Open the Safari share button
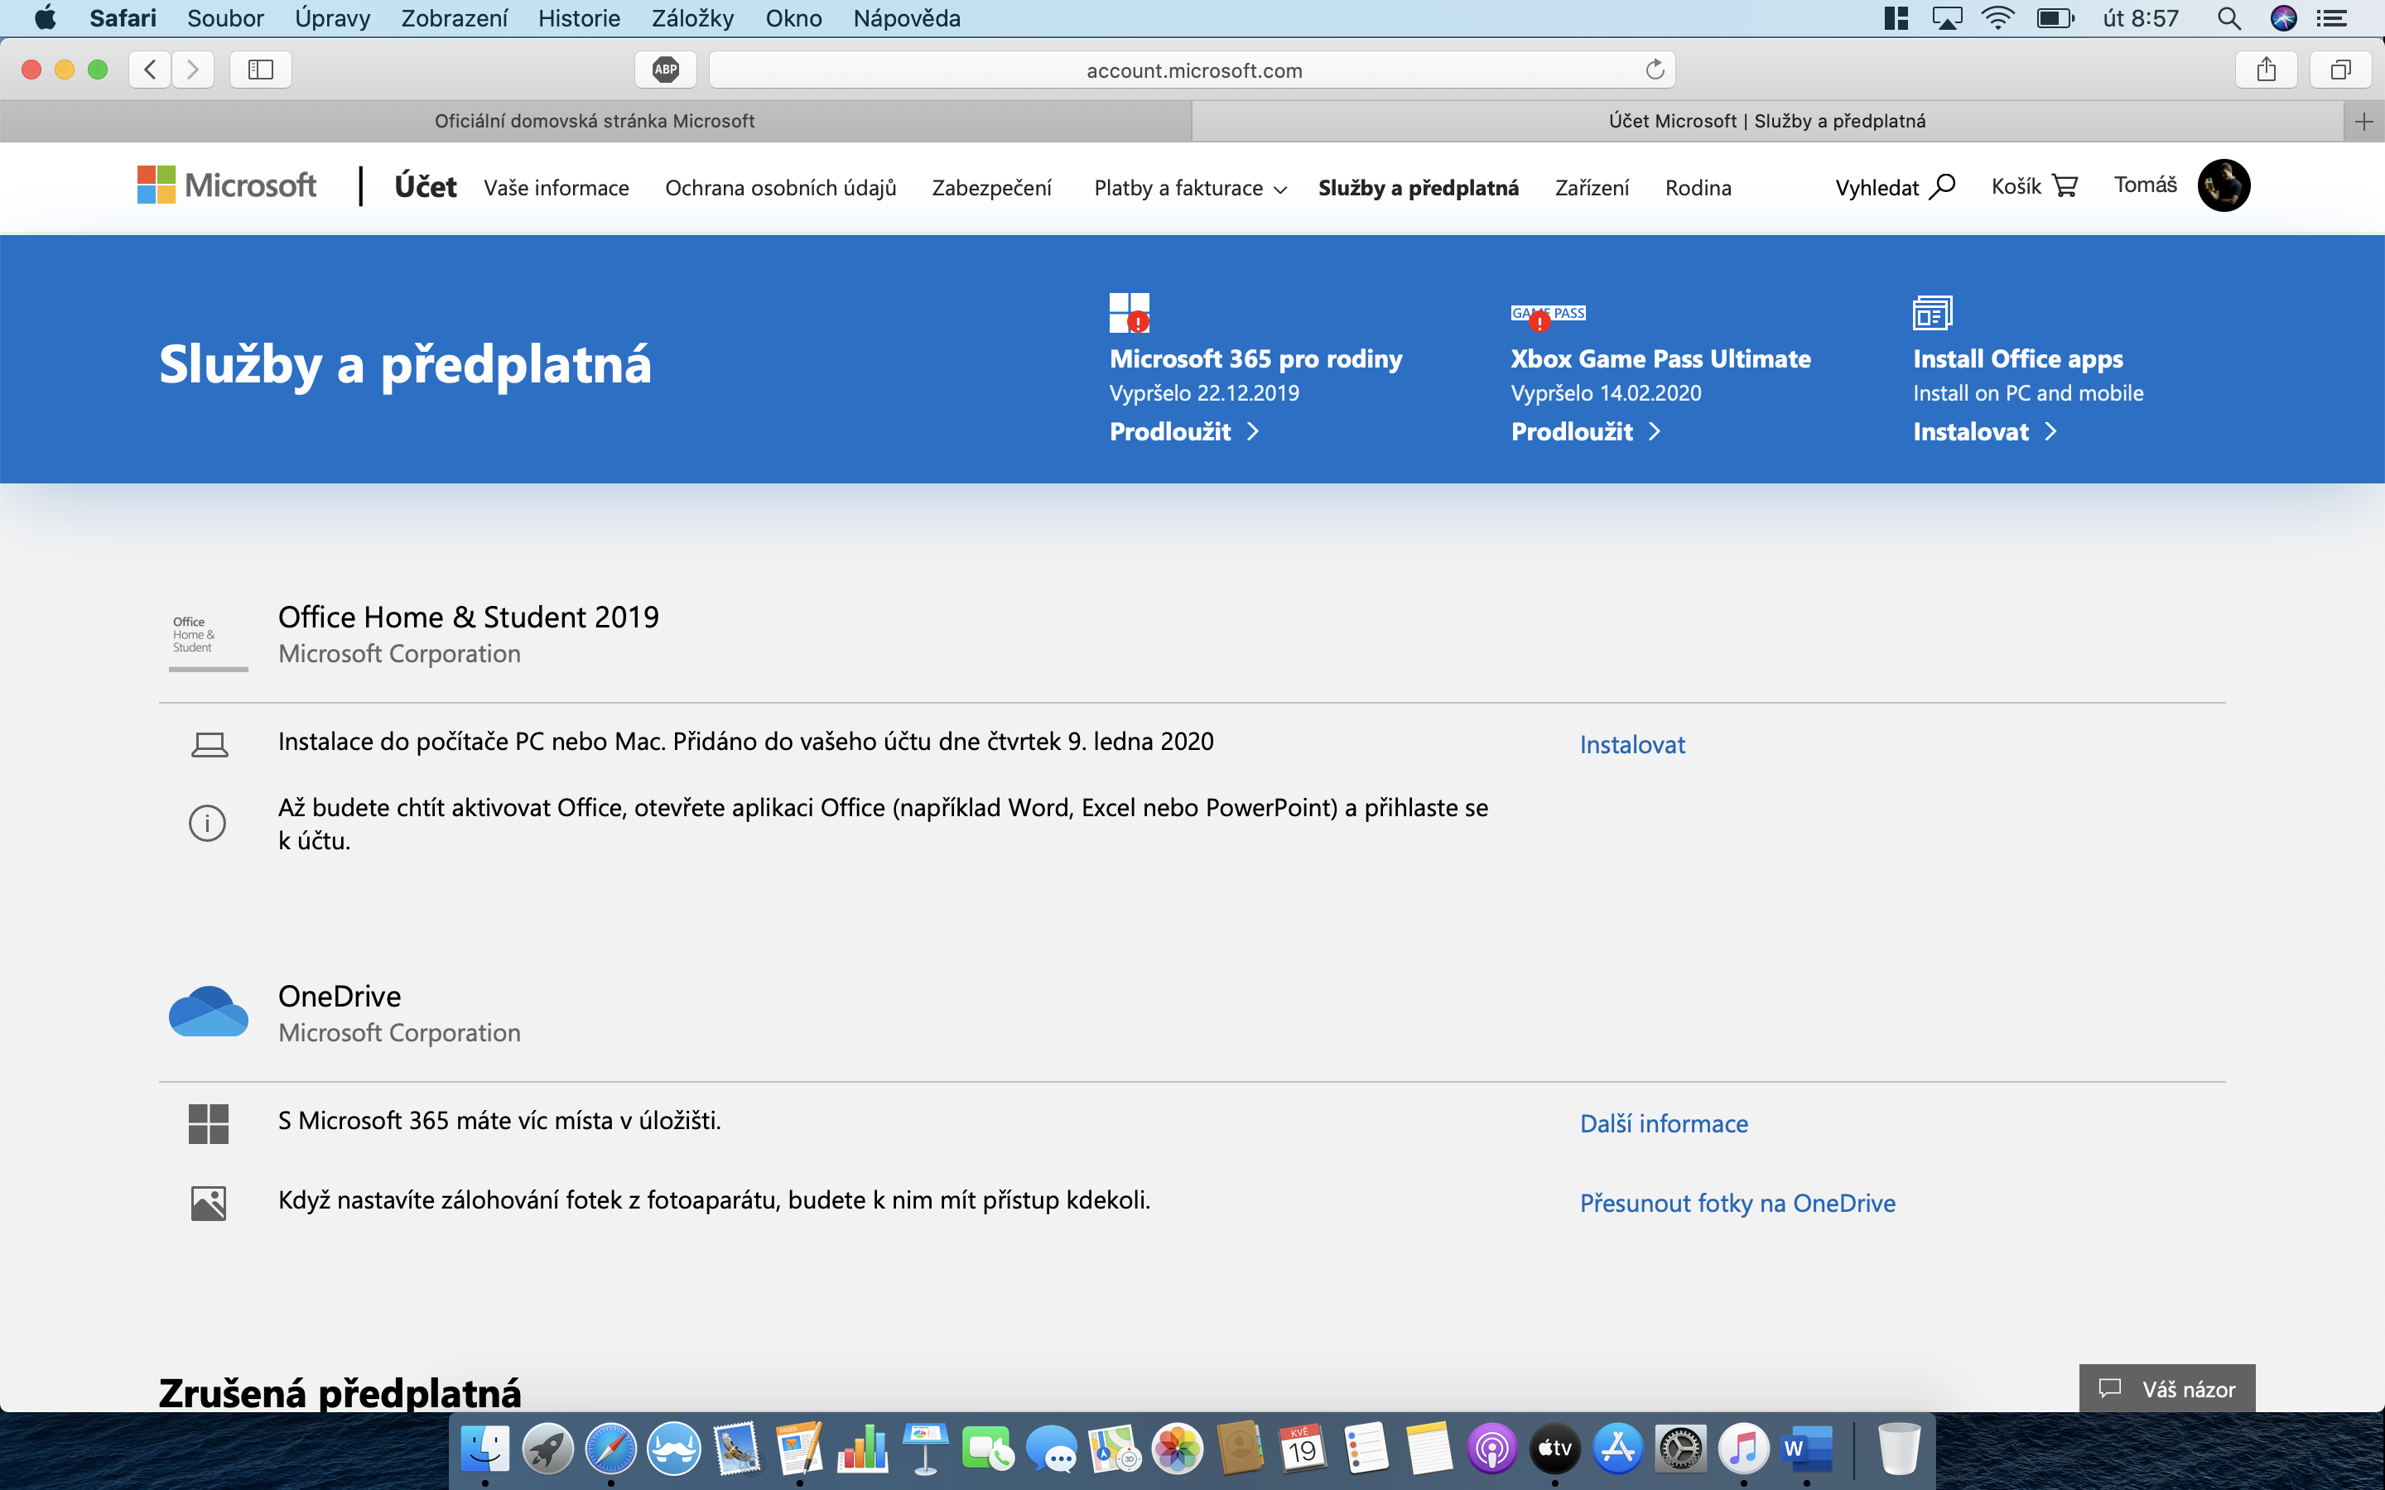2385x1490 pixels. [x=2267, y=69]
